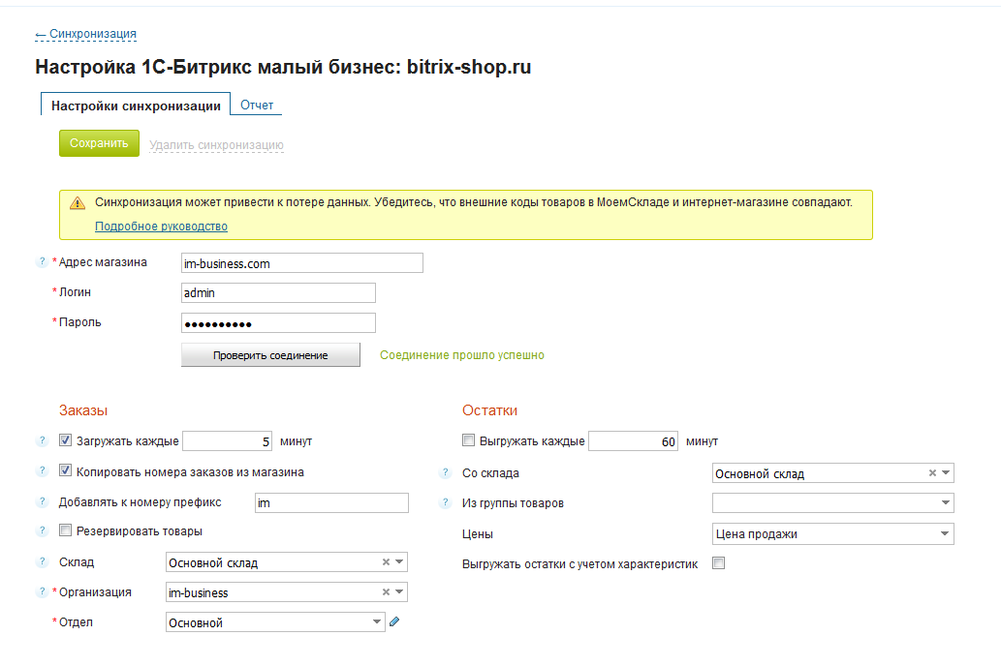Image resolution: width=1001 pixels, height=666 pixels.
Task: Click help icon beside Резервировать товары
Action: (42, 530)
